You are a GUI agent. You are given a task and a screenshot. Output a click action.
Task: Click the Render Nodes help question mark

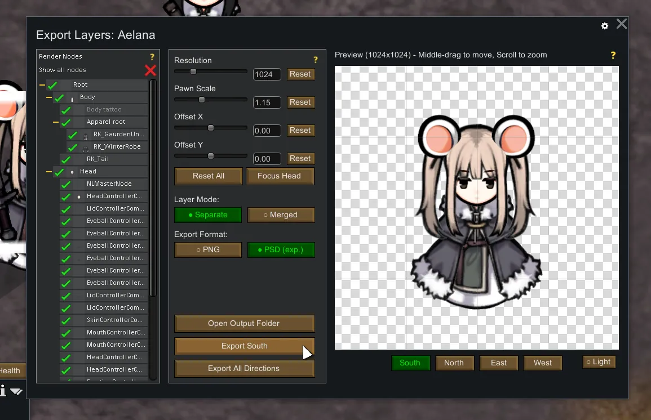pos(152,57)
